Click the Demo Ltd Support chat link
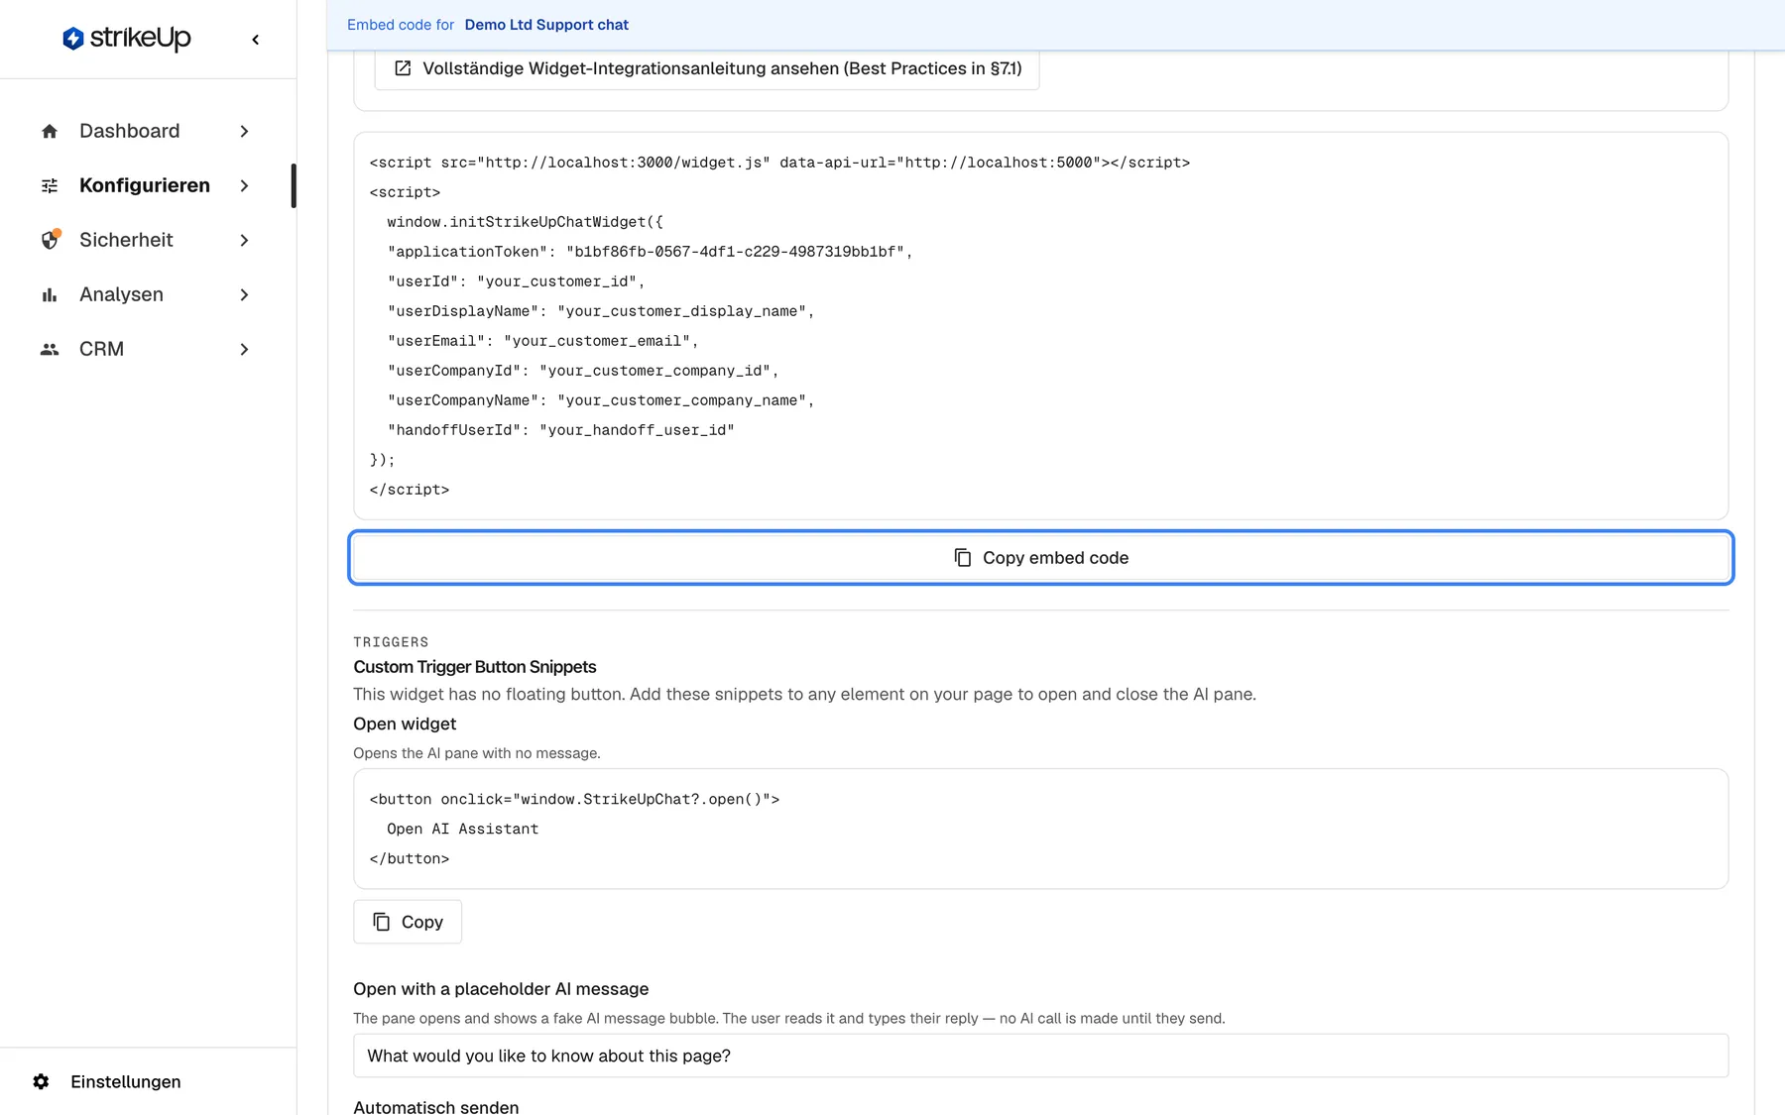 546,25
